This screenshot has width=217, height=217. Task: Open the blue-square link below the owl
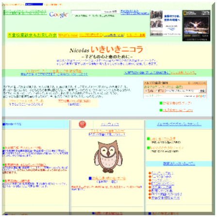pyautogui.click(x=109, y=179)
